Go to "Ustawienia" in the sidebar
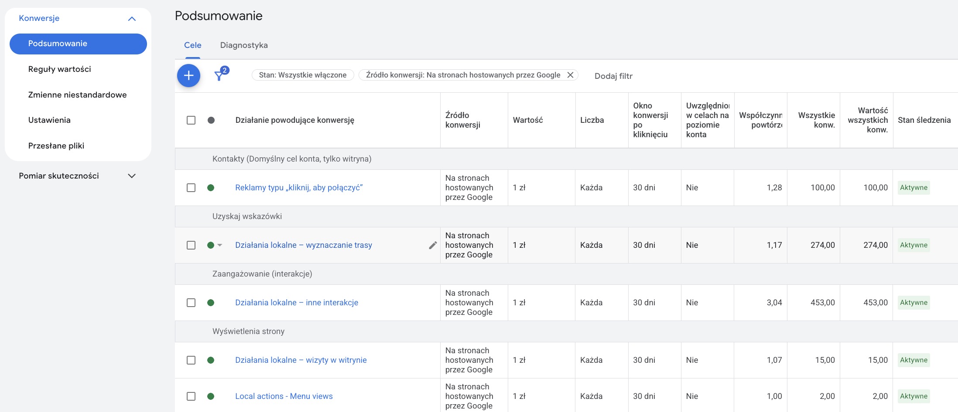The image size is (958, 412). (x=49, y=120)
